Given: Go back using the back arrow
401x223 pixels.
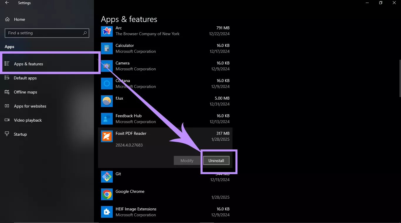Looking at the screenshot, I should [x=7, y=3].
